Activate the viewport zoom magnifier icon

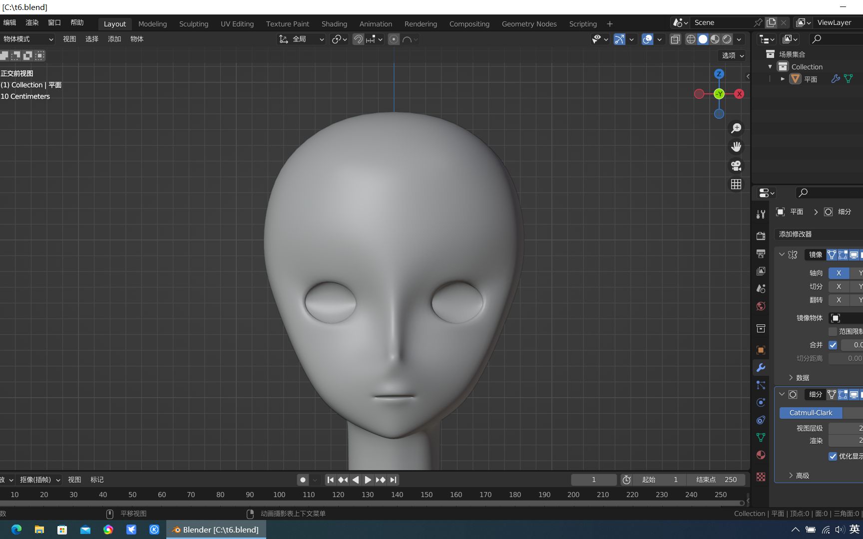736,128
